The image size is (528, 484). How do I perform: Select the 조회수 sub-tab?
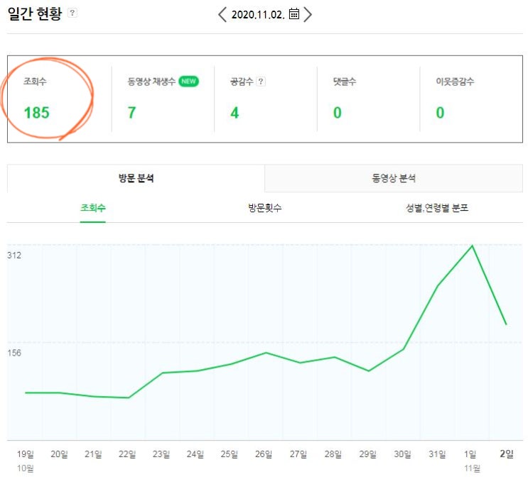[x=93, y=208]
